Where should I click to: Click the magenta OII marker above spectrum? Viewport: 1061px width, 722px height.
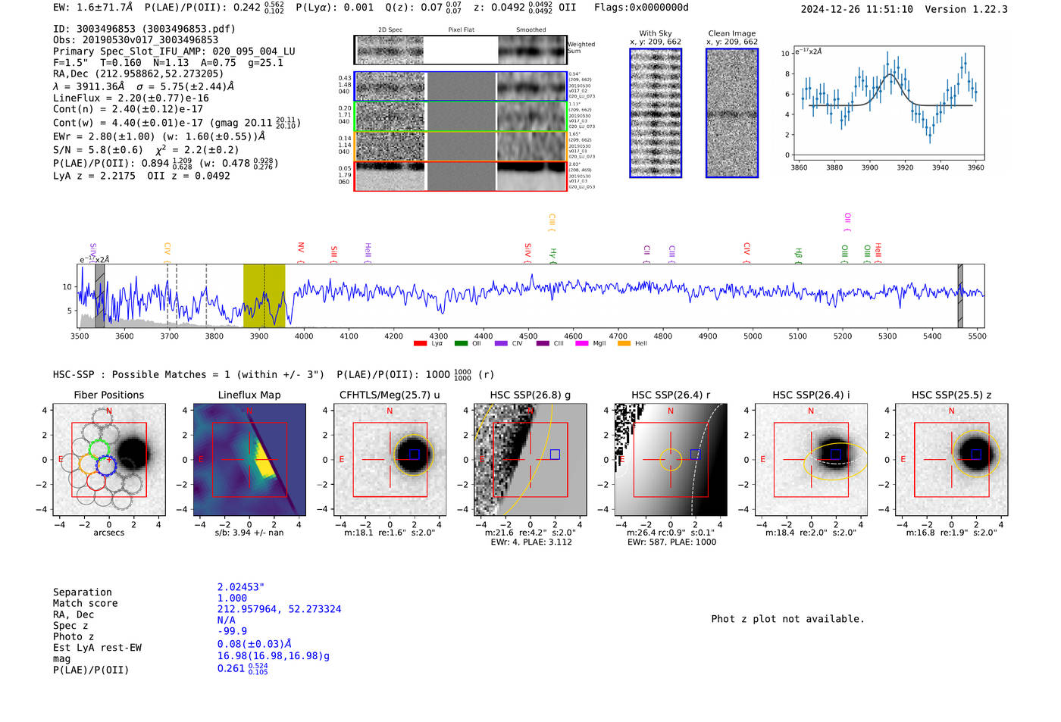(847, 222)
